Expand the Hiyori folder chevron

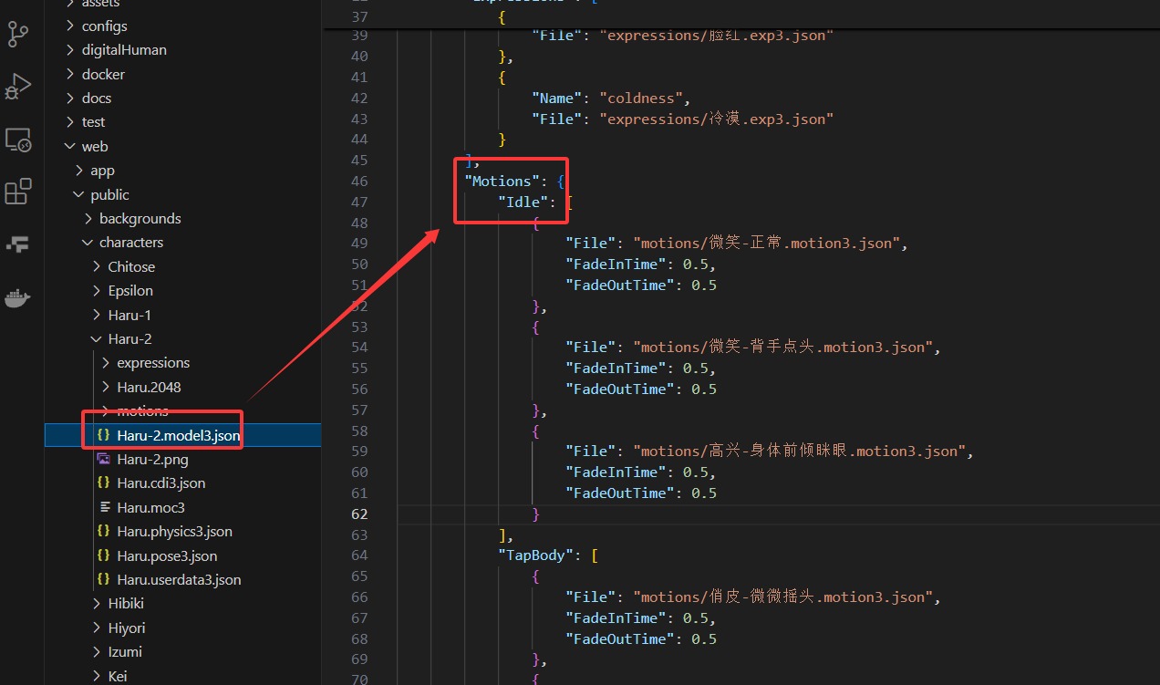97,628
